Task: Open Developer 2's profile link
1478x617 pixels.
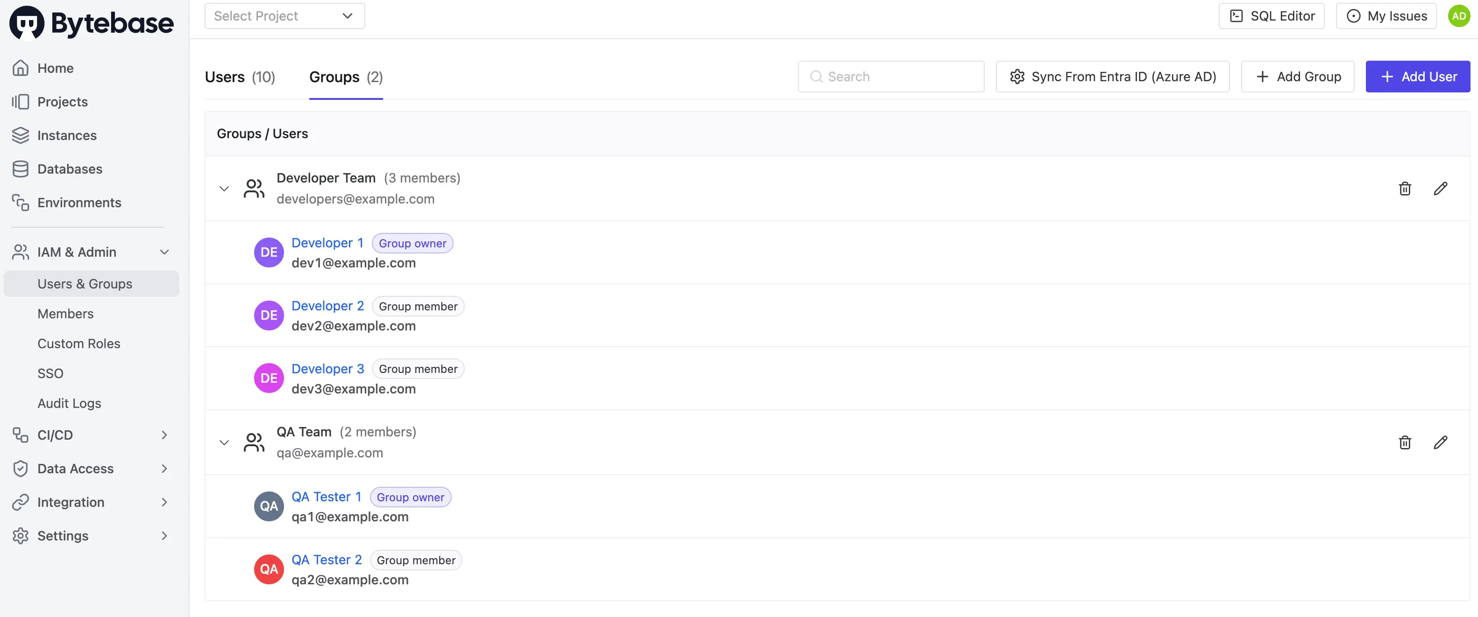Action: 327,306
